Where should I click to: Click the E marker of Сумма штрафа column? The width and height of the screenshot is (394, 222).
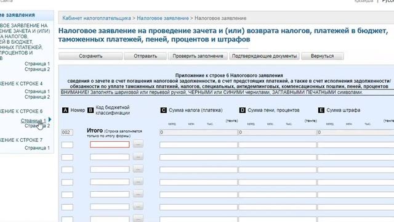321,110
